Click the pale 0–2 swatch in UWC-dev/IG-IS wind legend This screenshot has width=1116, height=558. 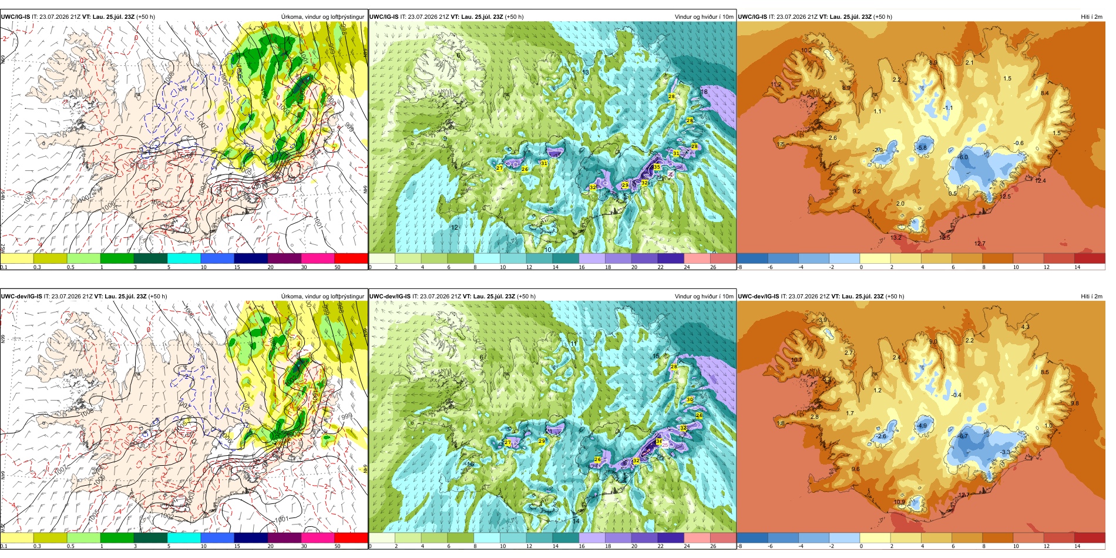(x=382, y=538)
